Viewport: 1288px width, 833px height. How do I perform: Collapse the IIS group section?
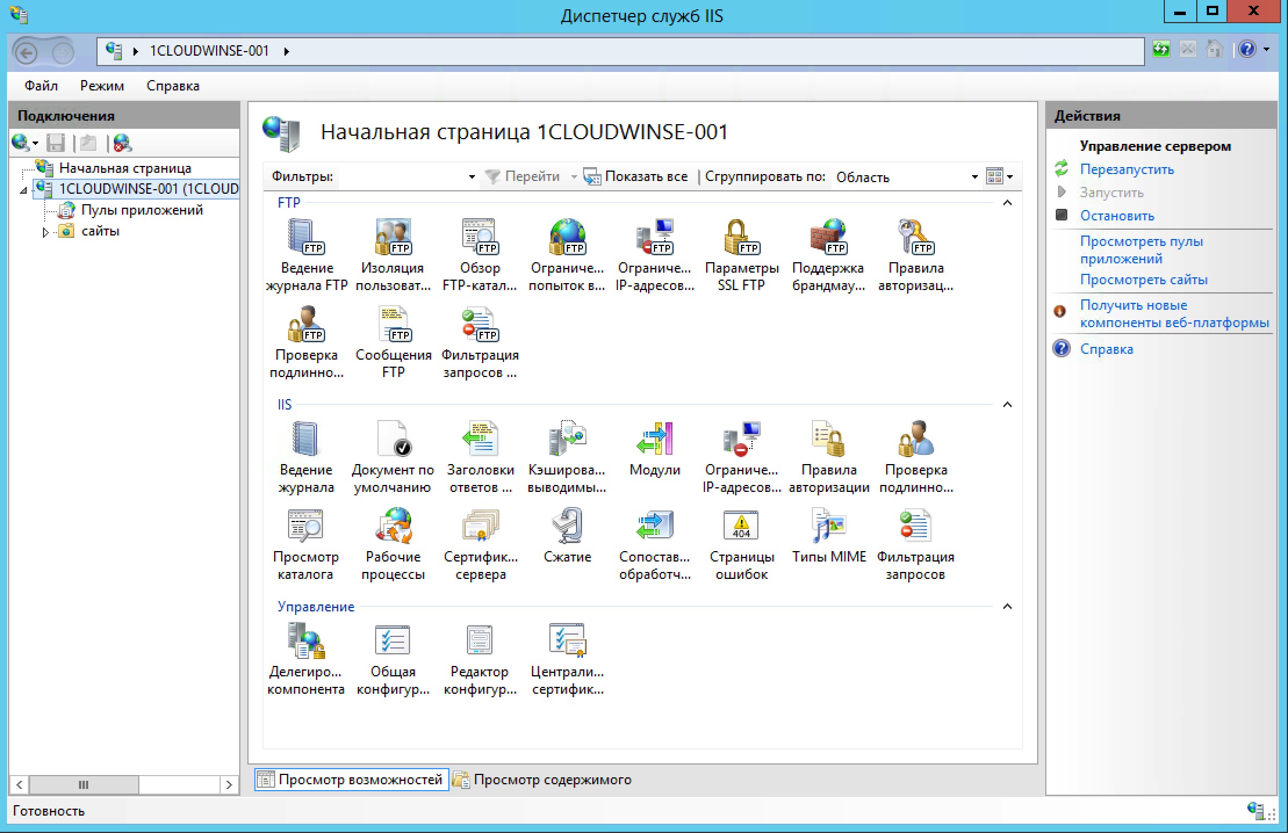(1008, 404)
